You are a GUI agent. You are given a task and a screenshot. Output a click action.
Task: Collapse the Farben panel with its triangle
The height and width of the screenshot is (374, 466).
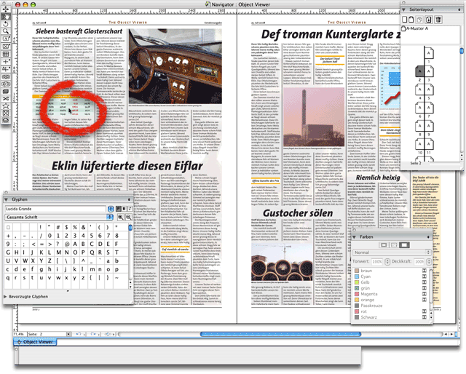coord(354,237)
